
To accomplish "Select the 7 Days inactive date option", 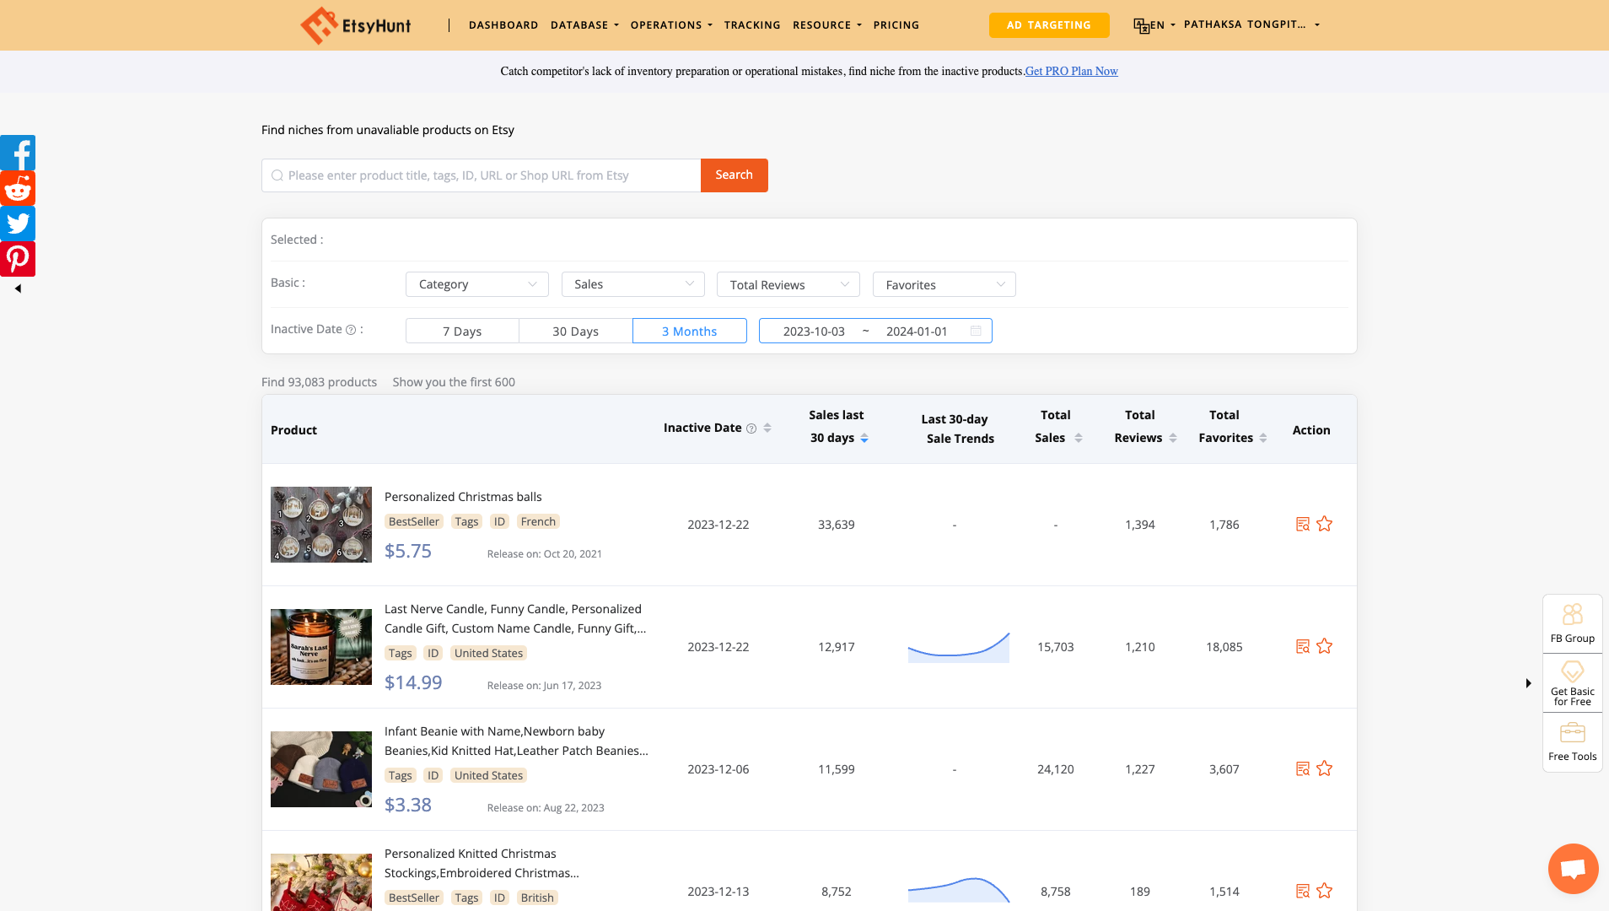I will [x=462, y=331].
